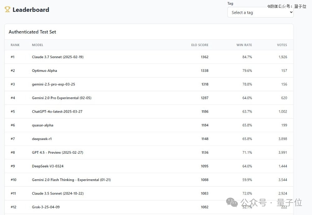Viewport: 312px width, 215px height.
Task: Click ELO score 1082
Action: point(205,207)
